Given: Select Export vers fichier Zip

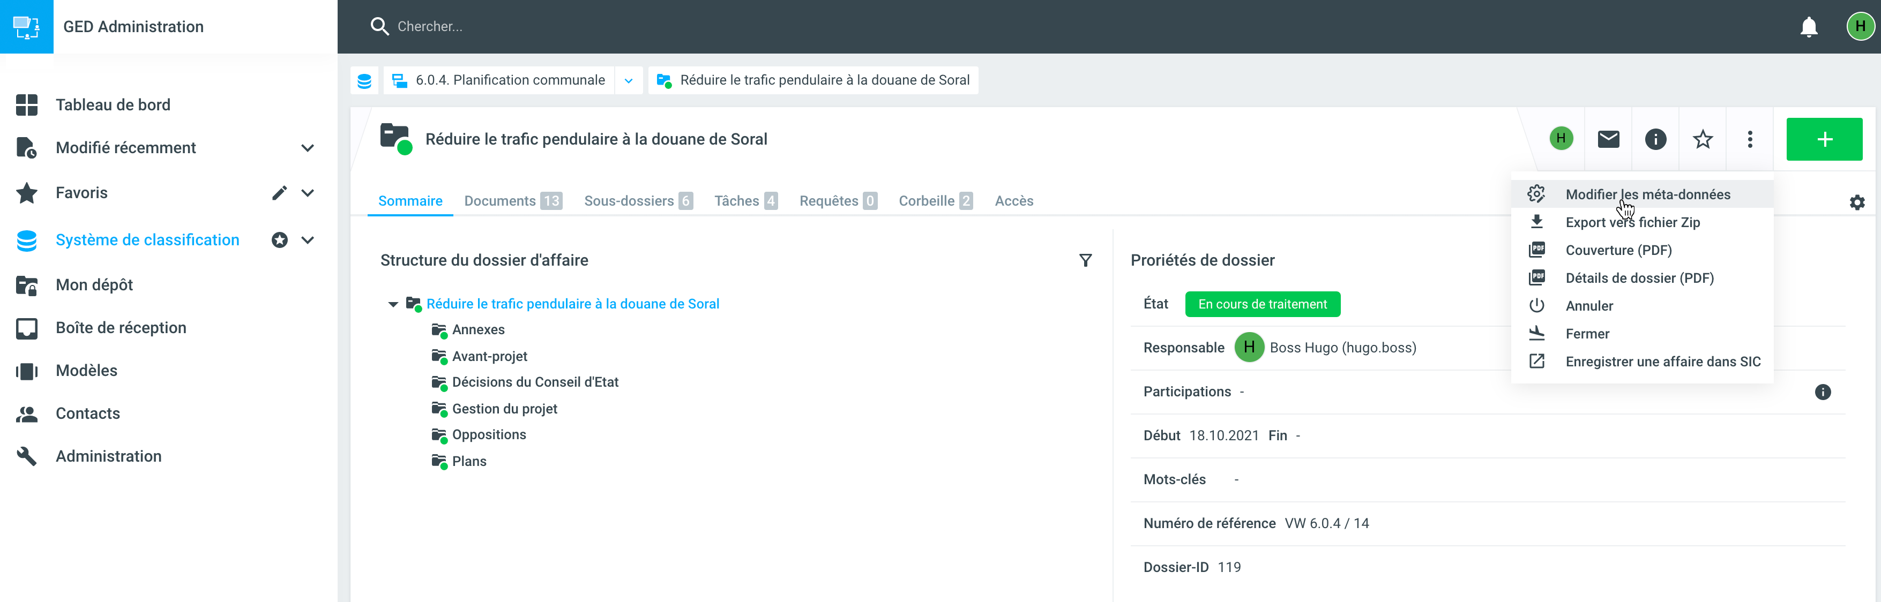Looking at the screenshot, I should (x=1632, y=223).
